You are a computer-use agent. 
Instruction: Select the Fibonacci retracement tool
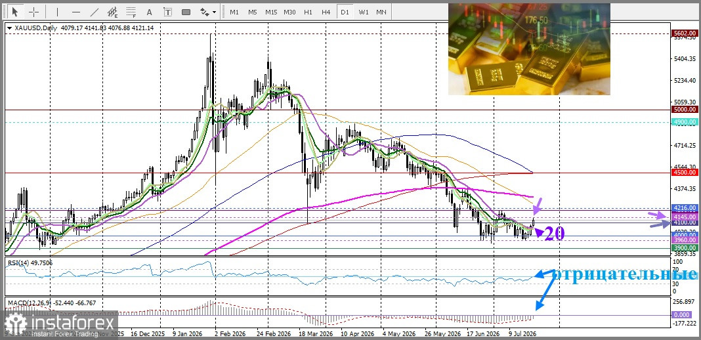click(131, 12)
